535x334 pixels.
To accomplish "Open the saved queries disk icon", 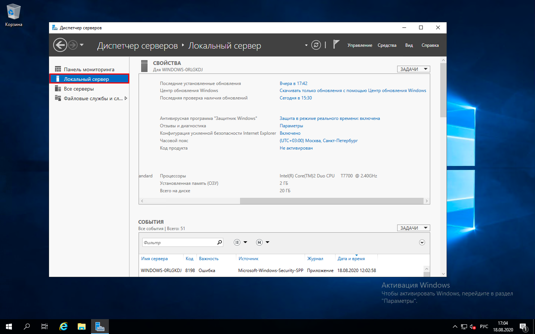I will coord(259,242).
